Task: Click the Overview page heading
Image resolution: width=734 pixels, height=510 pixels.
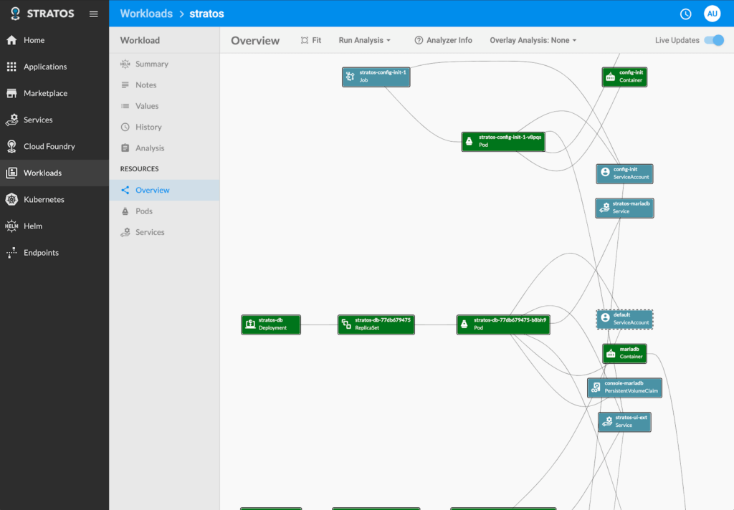Action: coord(255,41)
